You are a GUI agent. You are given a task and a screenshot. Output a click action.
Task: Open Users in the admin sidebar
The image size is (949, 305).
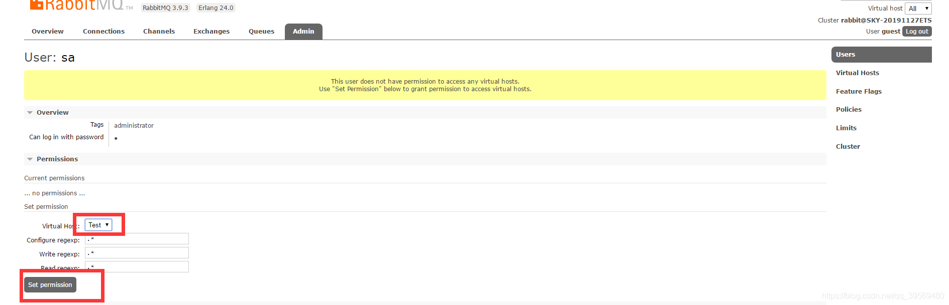pos(882,55)
